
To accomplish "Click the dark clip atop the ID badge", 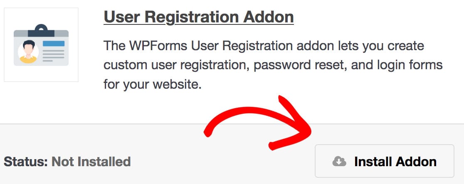I will click(40, 30).
